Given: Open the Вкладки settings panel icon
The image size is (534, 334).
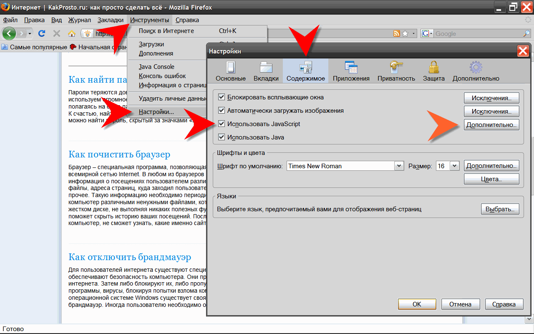Looking at the screenshot, I should coord(266,71).
